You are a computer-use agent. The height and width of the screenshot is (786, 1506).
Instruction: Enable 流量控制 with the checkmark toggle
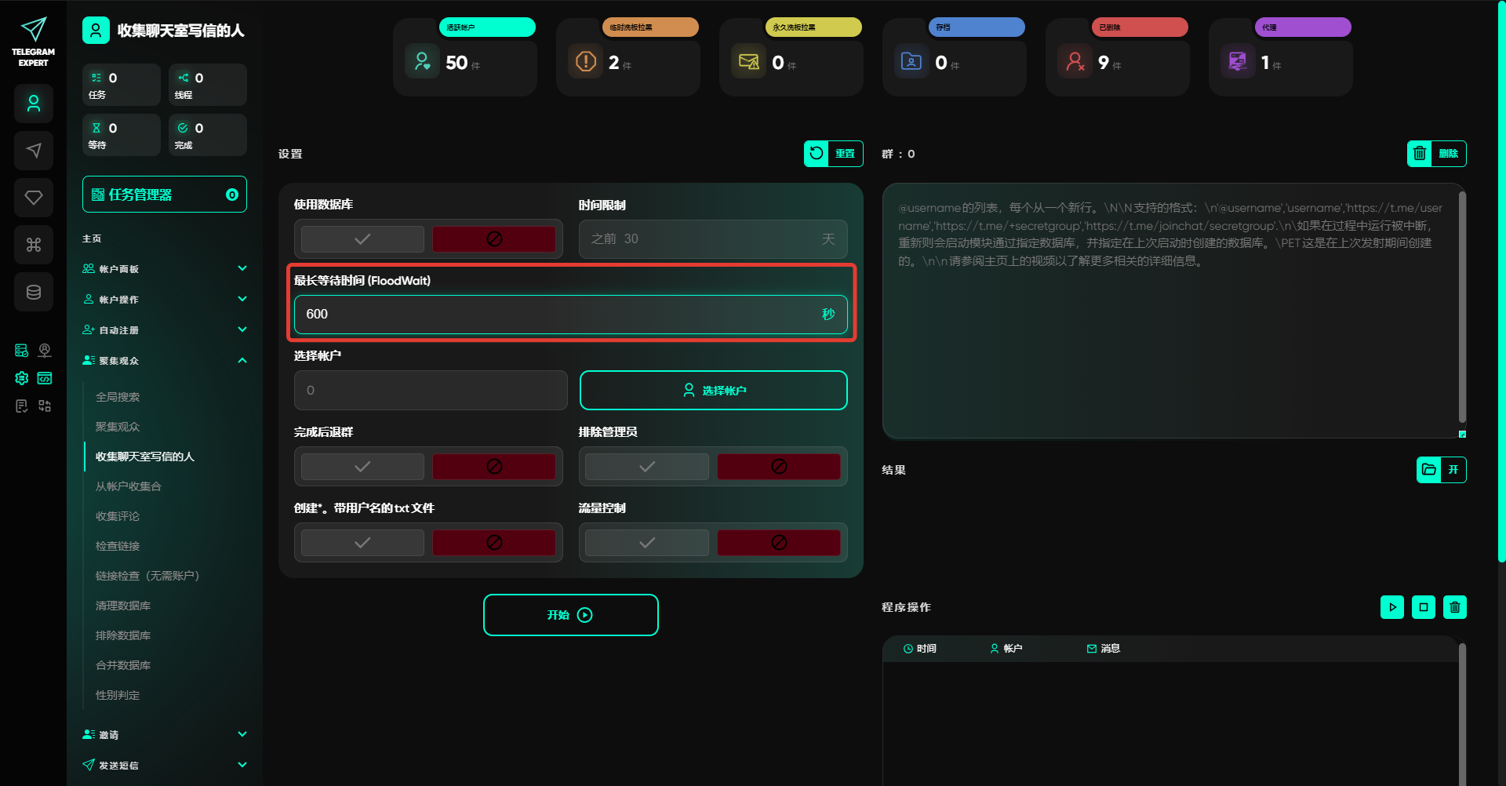coord(647,543)
